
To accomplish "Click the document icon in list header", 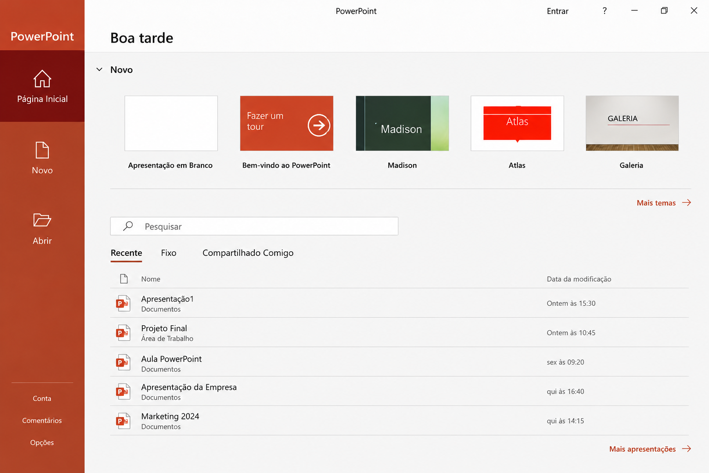I will click(124, 279).
